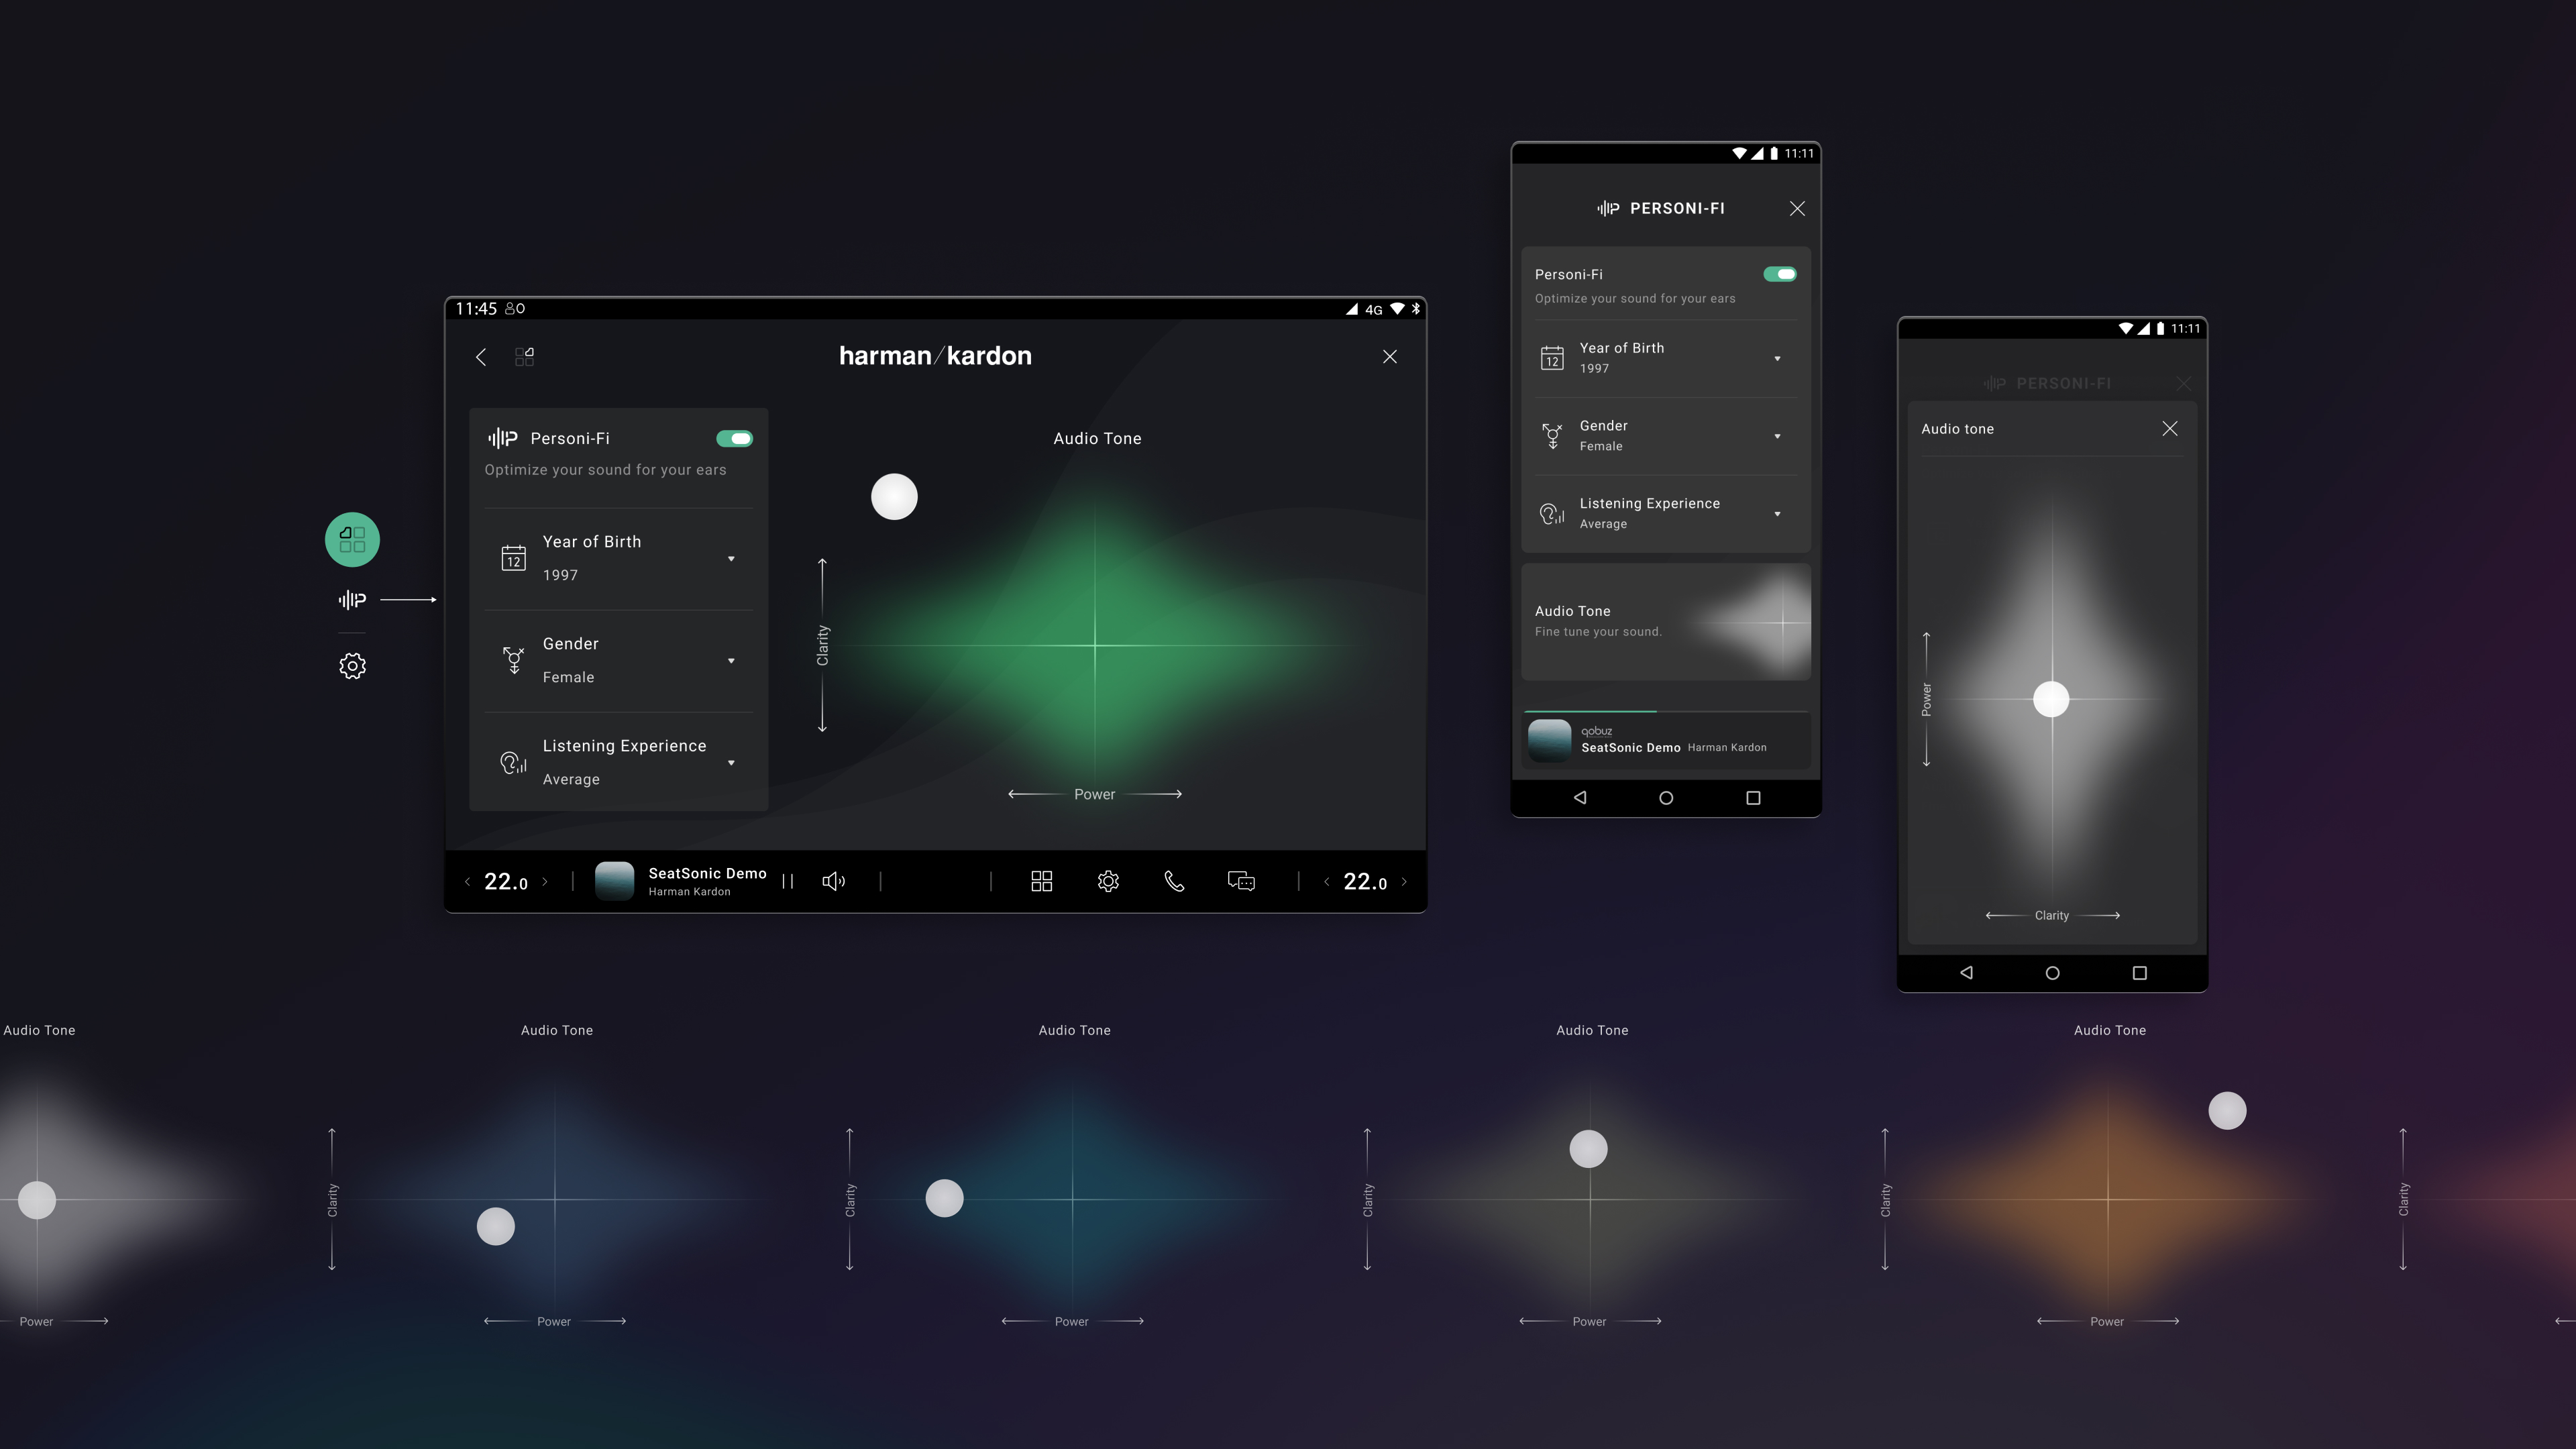The image size is (2576, 1449).
Task: Select Audio Tone tab in Harman Kardon panel
Action: [x=1095, y=437]
